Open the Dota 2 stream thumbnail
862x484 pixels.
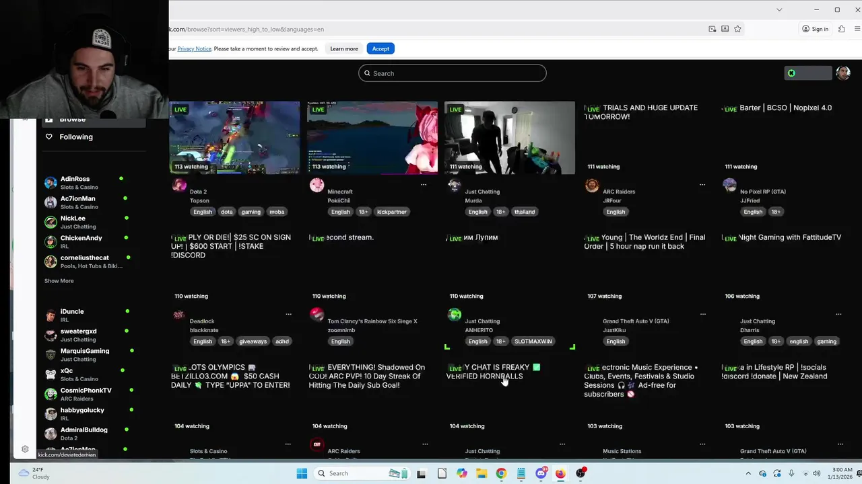(x=234, y=138)
